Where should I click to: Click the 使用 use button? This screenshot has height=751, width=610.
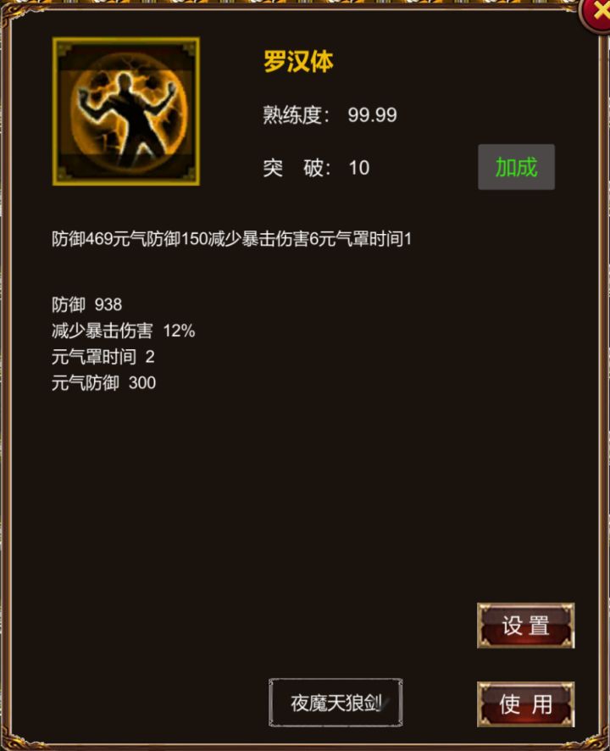tap(526, 704)
